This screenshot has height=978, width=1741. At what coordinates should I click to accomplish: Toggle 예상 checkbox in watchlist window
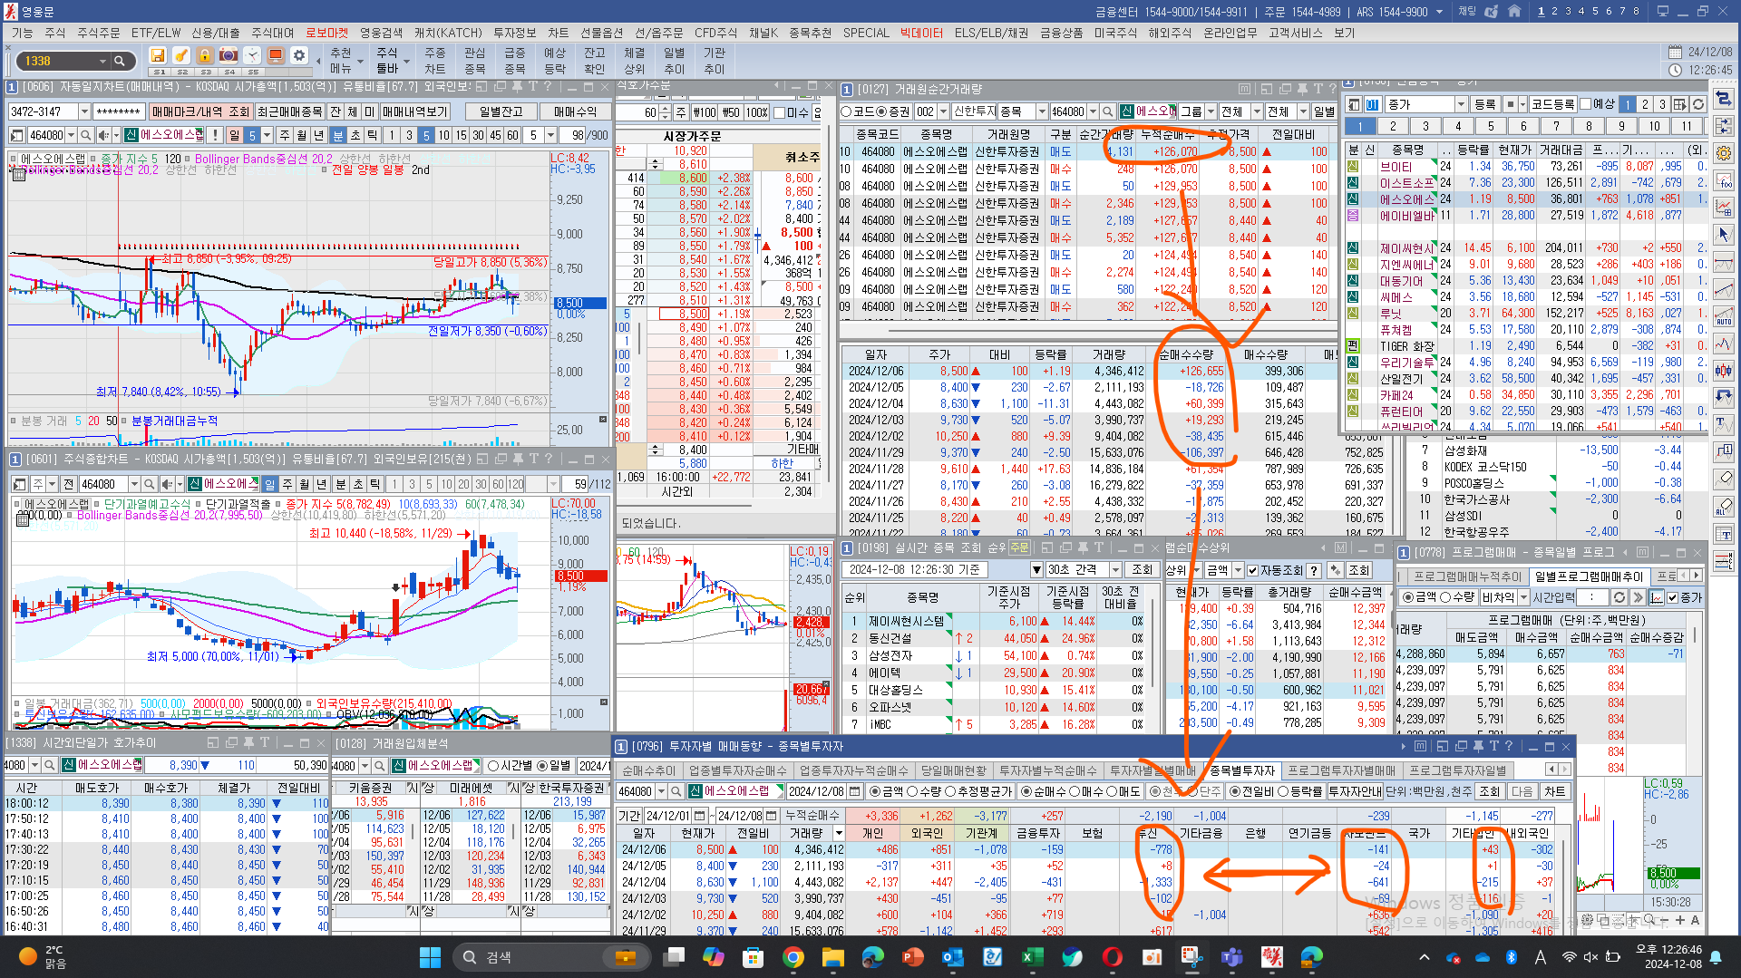click(1586, 104)
